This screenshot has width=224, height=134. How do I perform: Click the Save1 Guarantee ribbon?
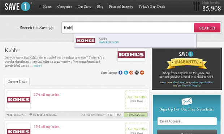pos(187,63)
